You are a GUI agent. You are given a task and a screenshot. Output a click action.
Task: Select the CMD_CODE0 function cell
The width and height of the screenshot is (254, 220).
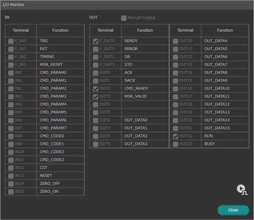point(60,136)
